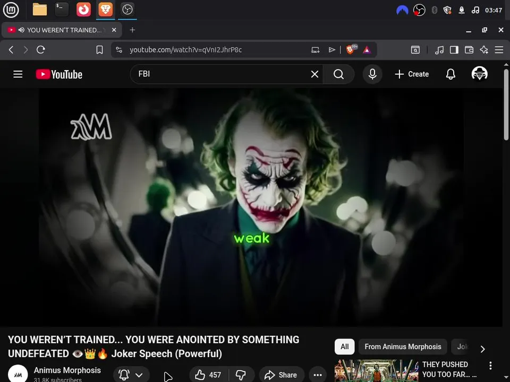Open the blue VPN tray icon
Image resolution: width=510 pixels, height=382 pixels.
402,11
